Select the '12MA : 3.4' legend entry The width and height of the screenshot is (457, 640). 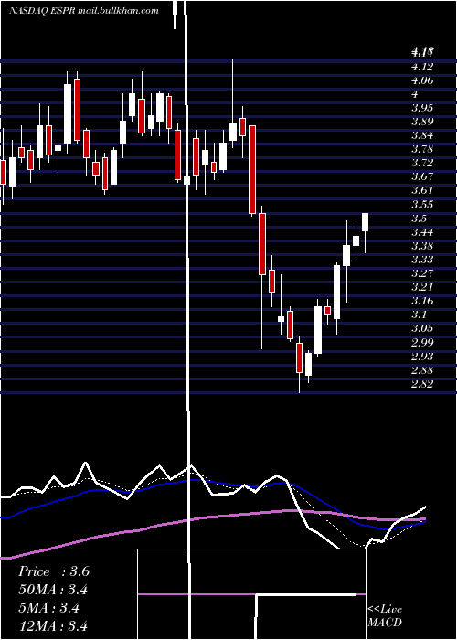(53, 625)
